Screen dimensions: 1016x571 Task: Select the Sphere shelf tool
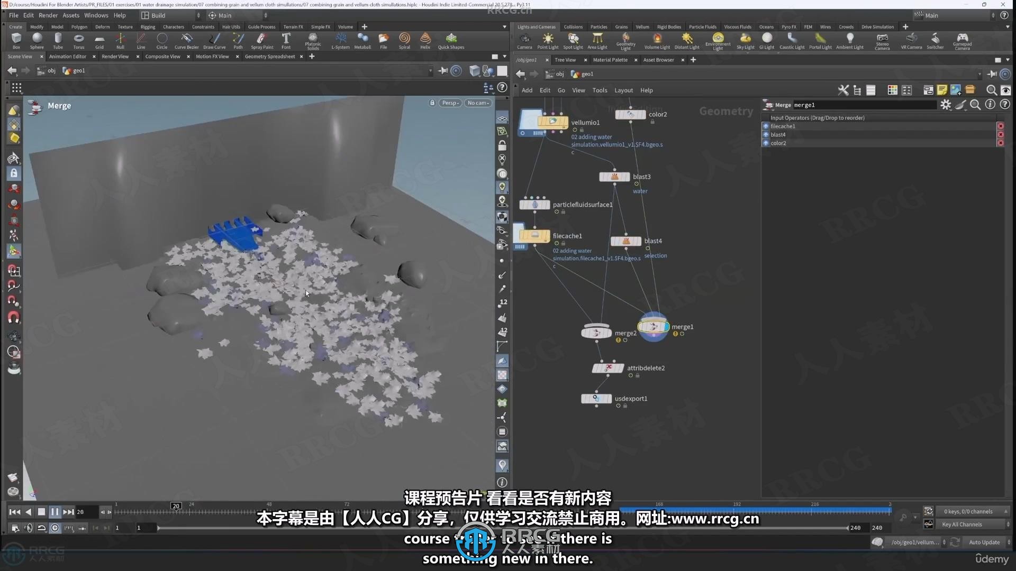tap(37, 41)
